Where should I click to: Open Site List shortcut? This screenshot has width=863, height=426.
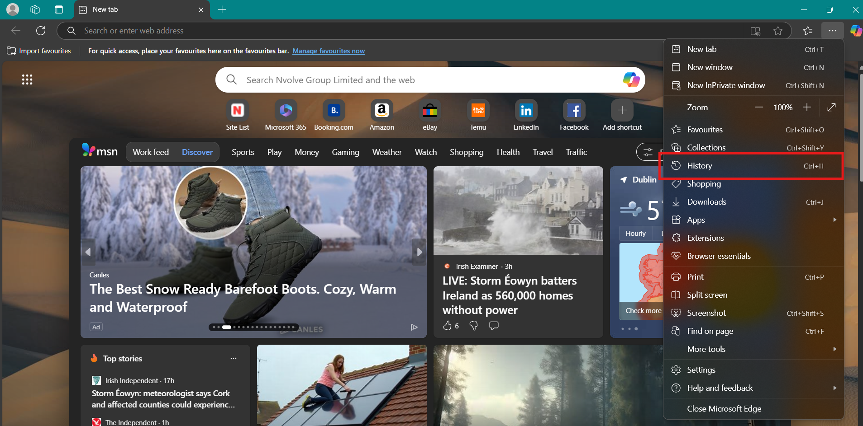coord(238,116)
